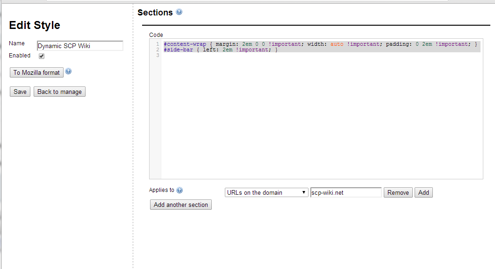Viewport: 495px width, 269px height.
Task: Click the Edit Style heading
Action: [35, 26]
